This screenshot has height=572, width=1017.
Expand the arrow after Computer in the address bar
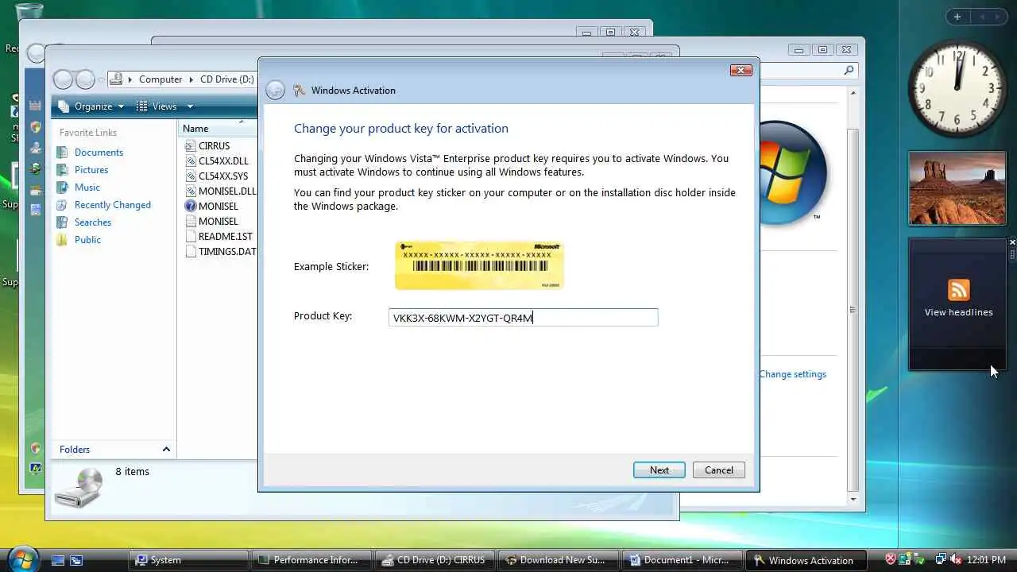[191, 79]
